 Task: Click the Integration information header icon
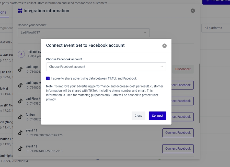20,11
